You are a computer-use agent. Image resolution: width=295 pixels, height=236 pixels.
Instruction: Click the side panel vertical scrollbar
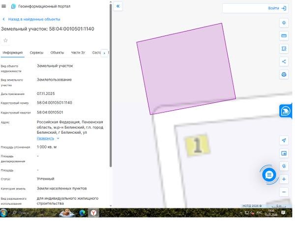[111, 86]
